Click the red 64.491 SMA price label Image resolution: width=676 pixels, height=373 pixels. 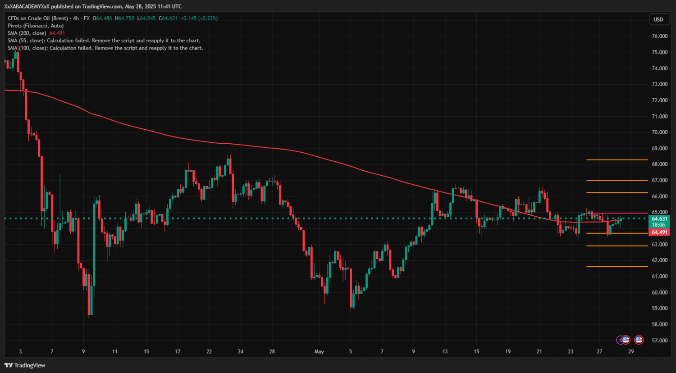click(x=659, y=232)
